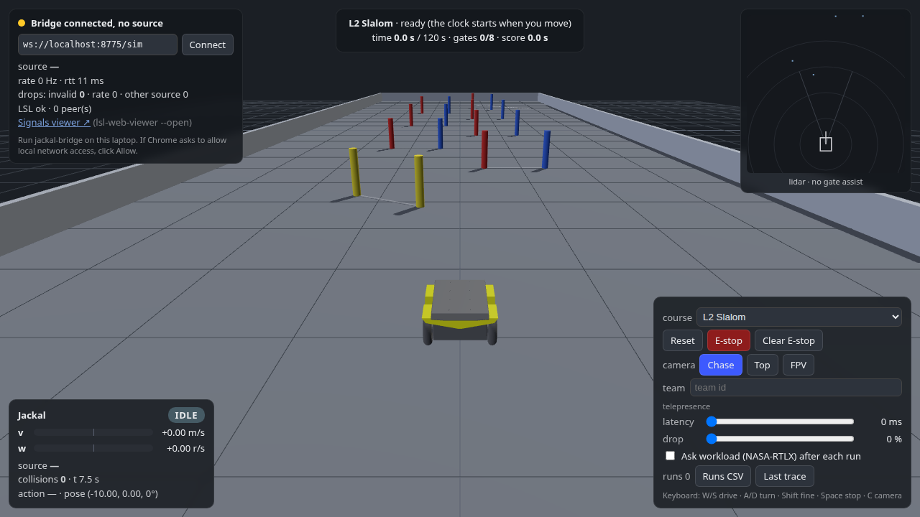This screenshot has height=517, width=920.
Task: Click the 'Bridge connected, no source' heading
Action: coord(97,23)
